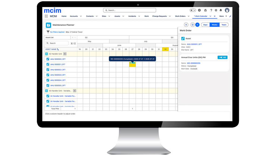Image resolution: width=276 pixels, height=155 pixels.
Task: Click the AHU 000050 asset icon
Action: pyautogui.click(x=48, y=59)
